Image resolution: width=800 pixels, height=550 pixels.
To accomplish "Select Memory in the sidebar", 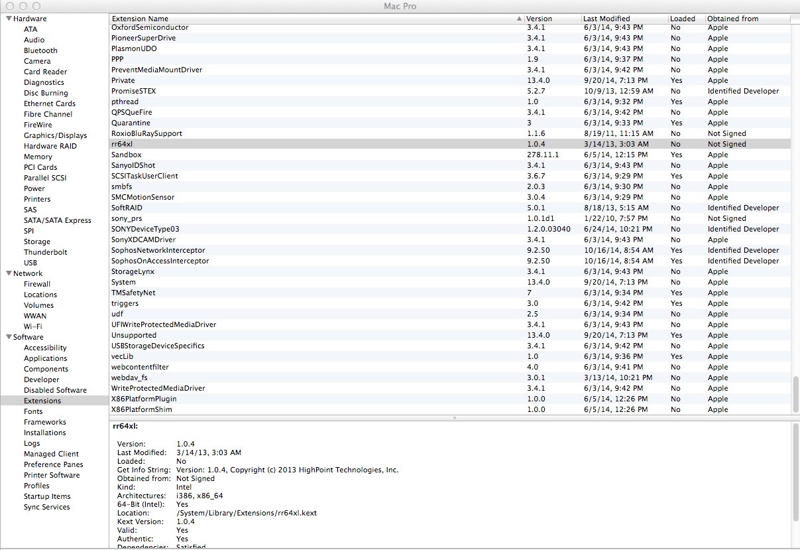I will click(x=38, y=157).
